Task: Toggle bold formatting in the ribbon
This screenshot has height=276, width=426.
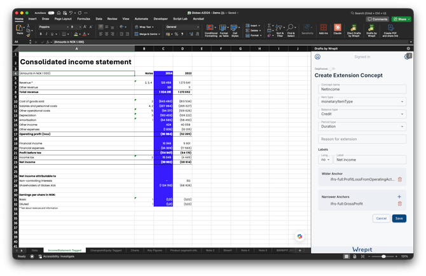Action: pyautogui.click(x=41, y=34)
